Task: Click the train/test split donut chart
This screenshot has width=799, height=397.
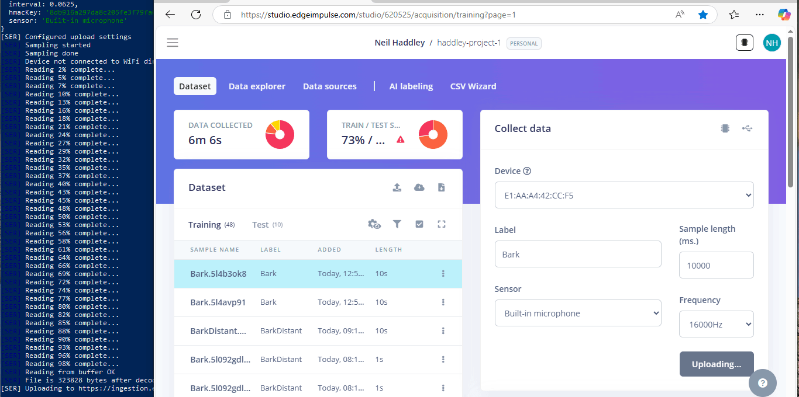Action: [x=433, y=134]
